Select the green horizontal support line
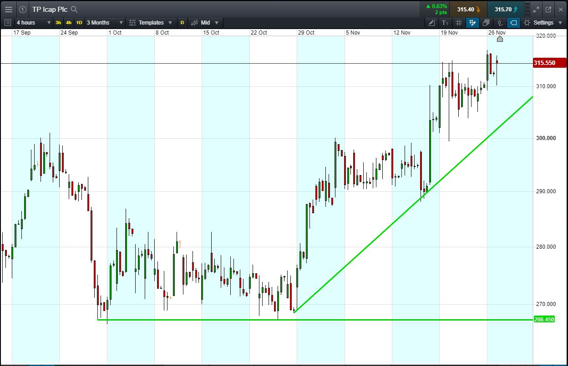The height and width of the screenshot is (366, 568). click(314, 320)
